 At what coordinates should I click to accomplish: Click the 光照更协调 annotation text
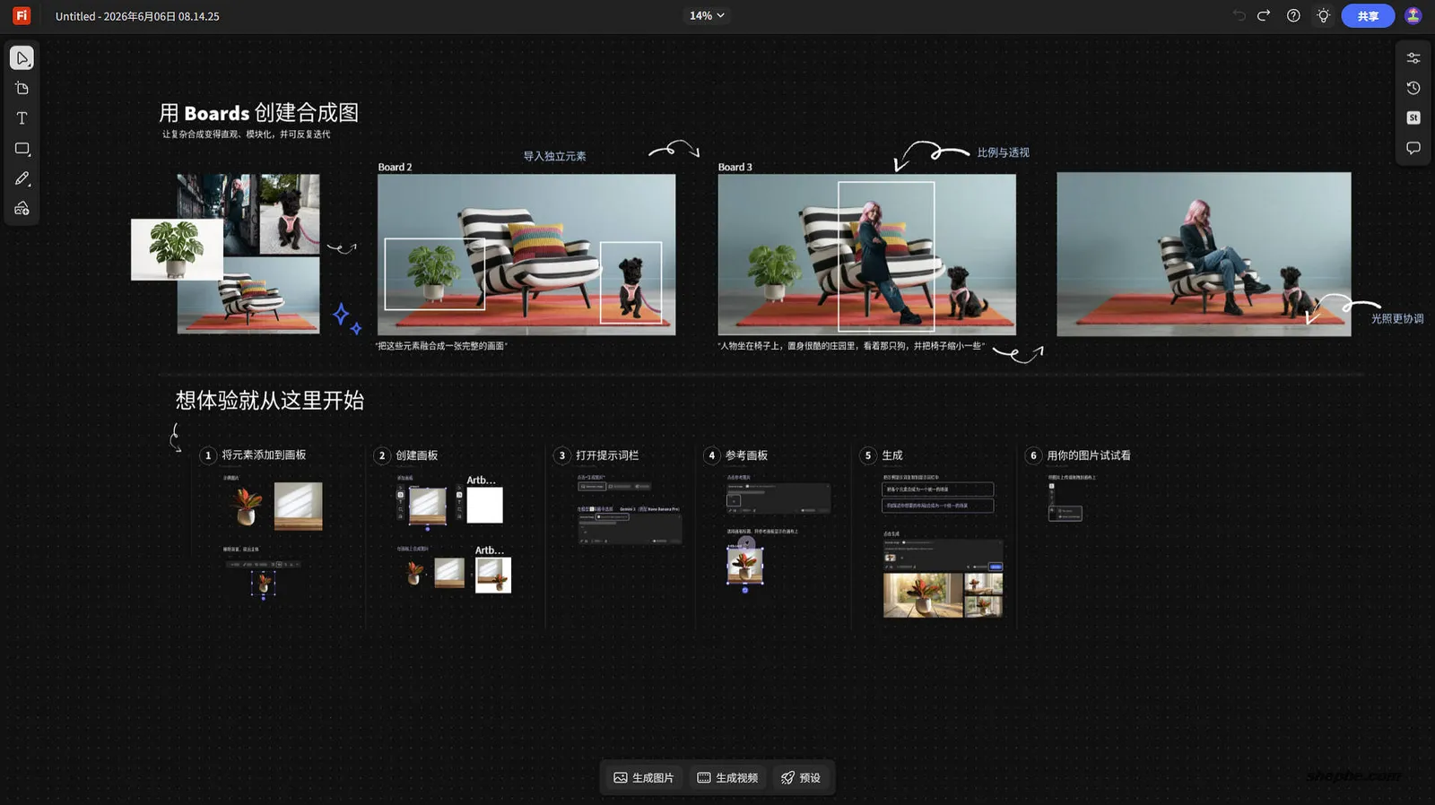1396,318
